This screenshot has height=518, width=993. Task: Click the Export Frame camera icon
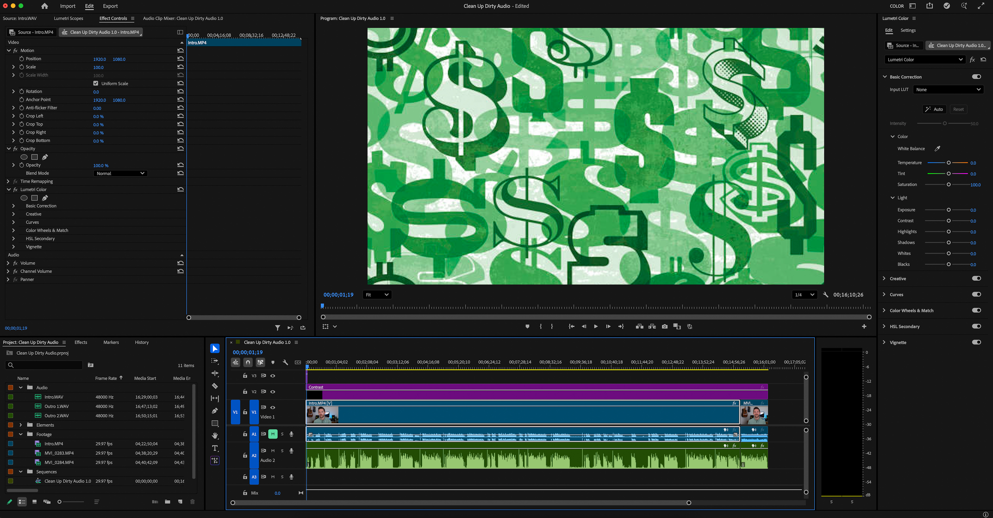tap(665, 326)
